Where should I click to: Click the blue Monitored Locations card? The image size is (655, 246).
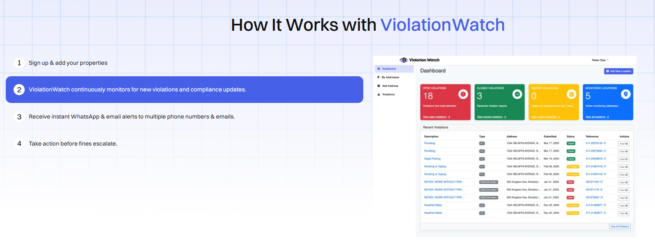(x=608, y=102)
